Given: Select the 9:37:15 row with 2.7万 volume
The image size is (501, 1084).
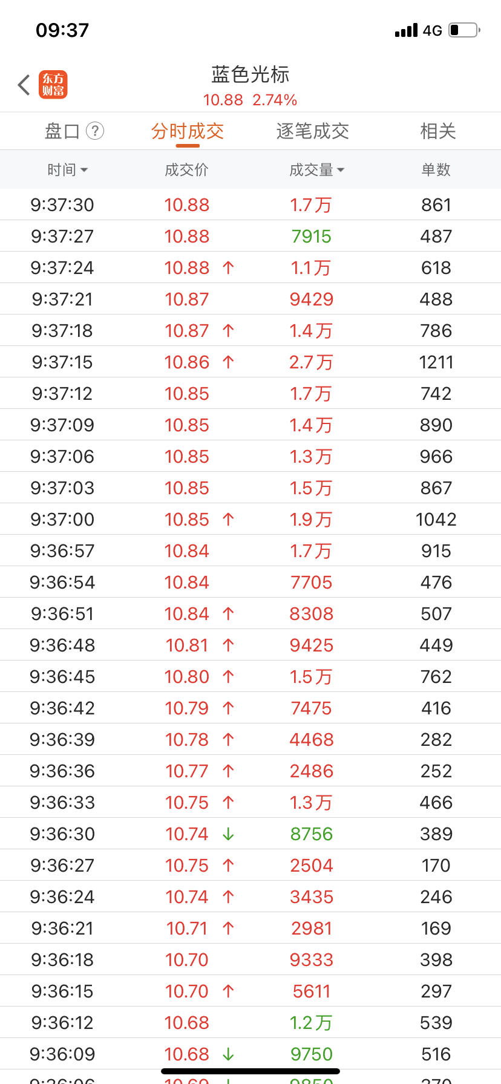Looking at the screenshot, I should 250,362.
